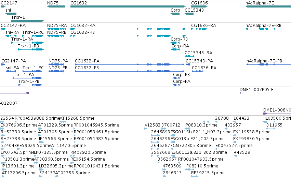
Task: Select the Trxr-1-PA protein label
Action: pyautogui.click(x=23, y=75)
